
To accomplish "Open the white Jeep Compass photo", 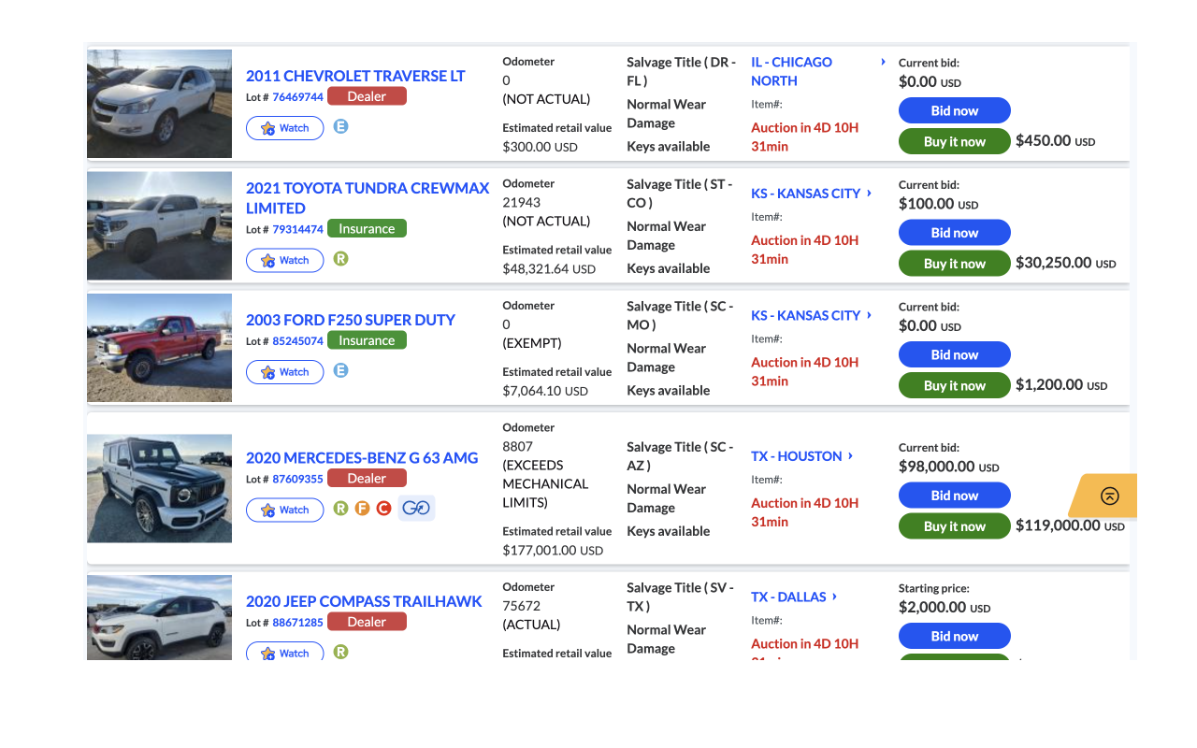I will pyautogui.click(x=159, y=618).
